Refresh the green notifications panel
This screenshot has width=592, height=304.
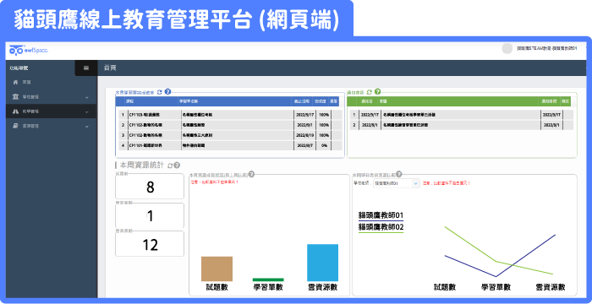click(x=370, y=92)
